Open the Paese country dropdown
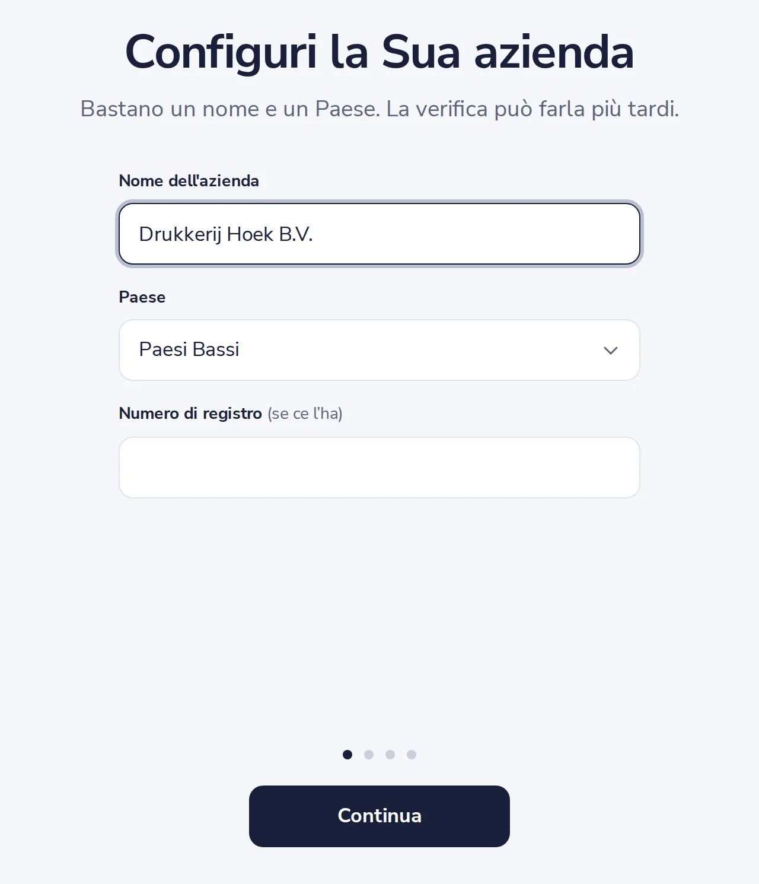 tap(379, 350)
